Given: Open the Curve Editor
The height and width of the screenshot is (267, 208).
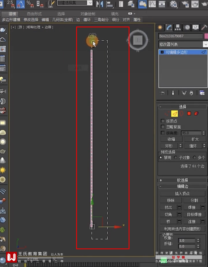Looking at the screenshot, I should (152, 4).
